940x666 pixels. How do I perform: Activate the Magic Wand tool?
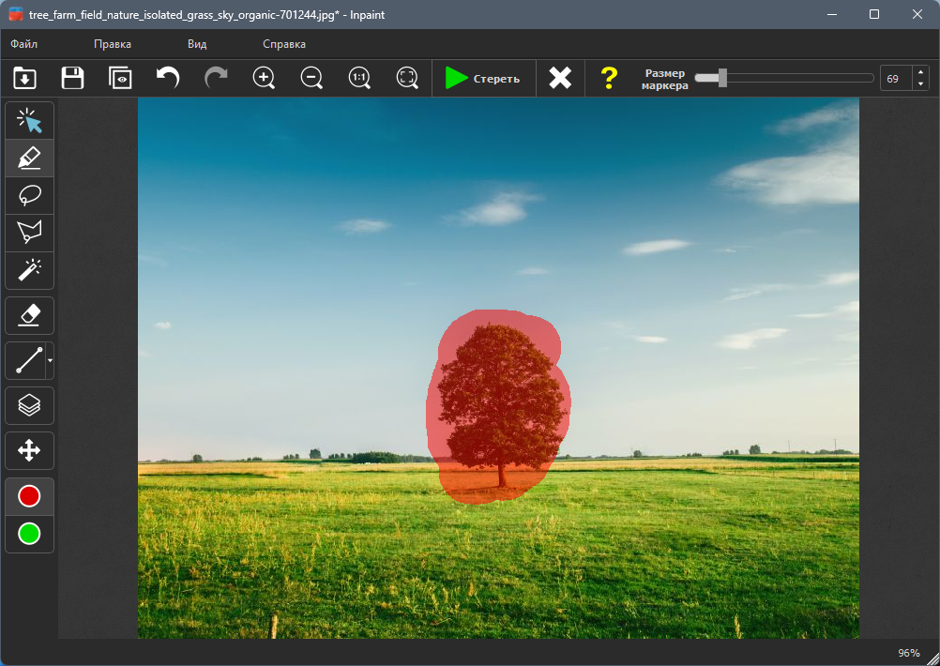click(29, 270)
